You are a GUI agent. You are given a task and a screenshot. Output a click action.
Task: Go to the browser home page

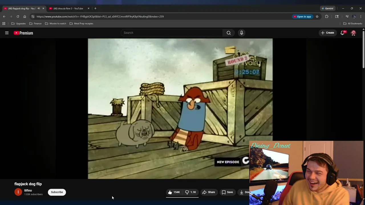coord(25,17)
